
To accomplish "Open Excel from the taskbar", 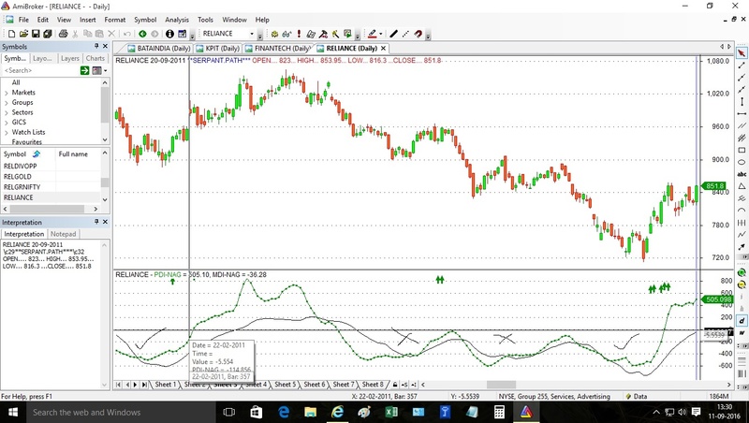I will [391, 412].
